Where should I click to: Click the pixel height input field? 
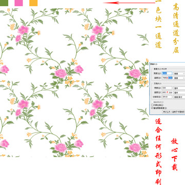(167, 78)
